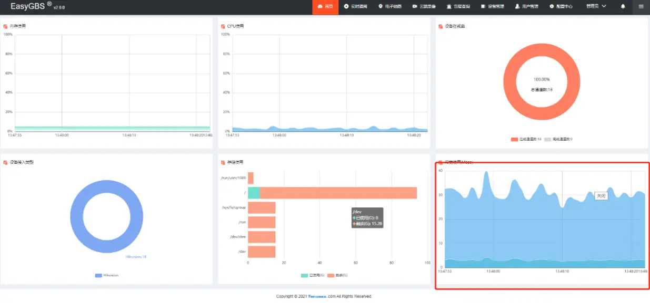650x303 pixels.
Task: Toggle the Hikvision legend item
Action: click(106, 275)
